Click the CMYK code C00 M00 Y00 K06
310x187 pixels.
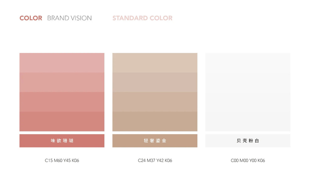click(x=248, y=161)
